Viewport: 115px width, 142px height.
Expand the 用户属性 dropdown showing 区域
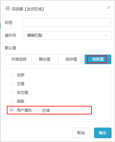coord(65,110)
